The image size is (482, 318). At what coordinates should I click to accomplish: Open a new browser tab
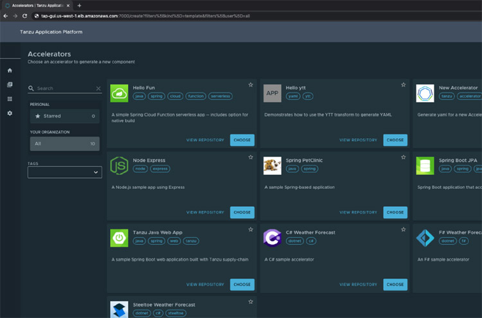click(x=79, y=6)
